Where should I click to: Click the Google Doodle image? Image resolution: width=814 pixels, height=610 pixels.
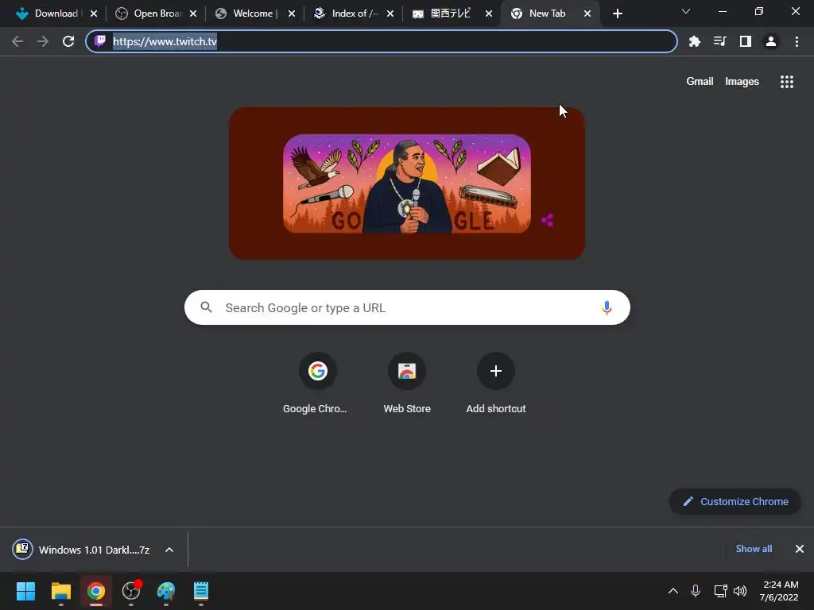pos(407,183)
